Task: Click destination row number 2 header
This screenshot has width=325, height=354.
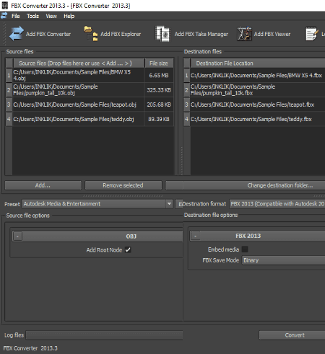Action: [186, 90]
